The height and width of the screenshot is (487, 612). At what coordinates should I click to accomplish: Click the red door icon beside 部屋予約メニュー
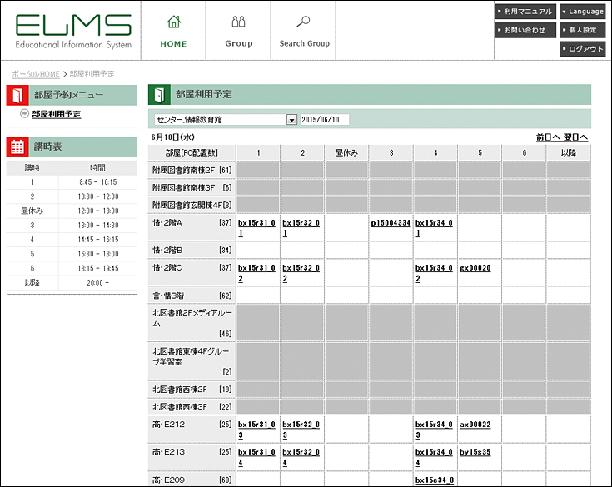point(17,95)
